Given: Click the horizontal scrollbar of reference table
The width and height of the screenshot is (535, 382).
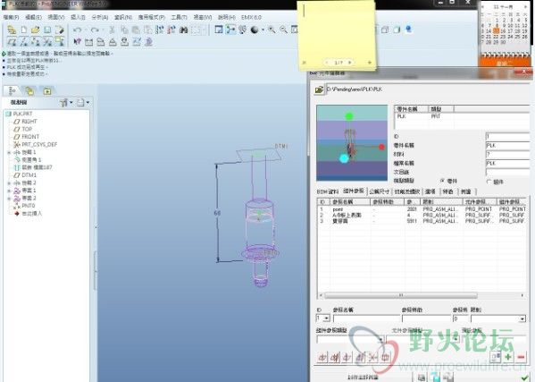Looking at the screenshot, I should (401, 295).
